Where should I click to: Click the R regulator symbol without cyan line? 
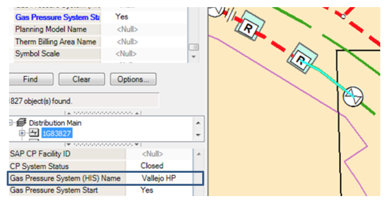(248, 27)
